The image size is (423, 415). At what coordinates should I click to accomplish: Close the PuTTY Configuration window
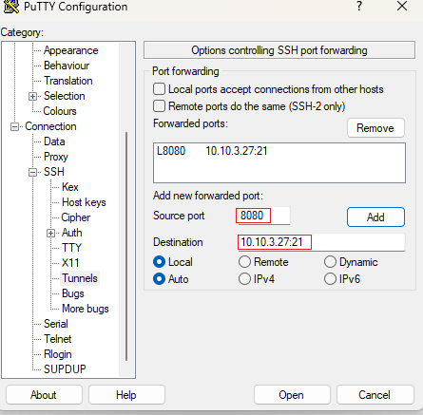402,6
